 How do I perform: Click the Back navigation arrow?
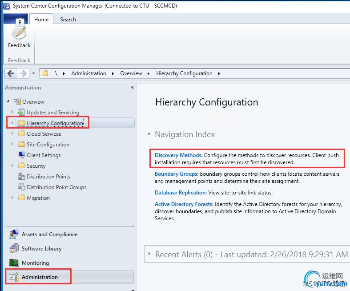11,73
